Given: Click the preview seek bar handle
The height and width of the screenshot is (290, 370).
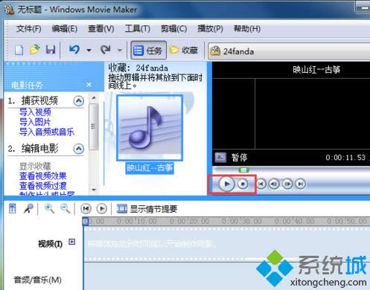Looking at the screenshot, I should [243, 170].
